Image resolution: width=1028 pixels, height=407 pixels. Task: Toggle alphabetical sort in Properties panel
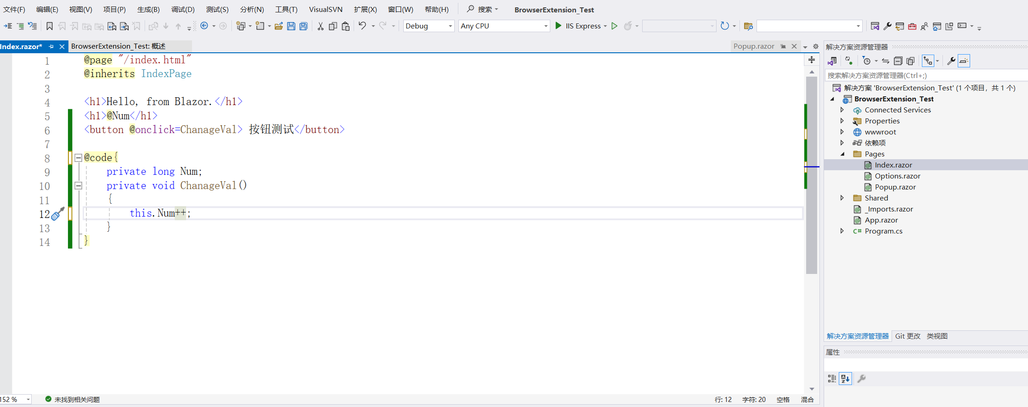[x=845, y=379]
